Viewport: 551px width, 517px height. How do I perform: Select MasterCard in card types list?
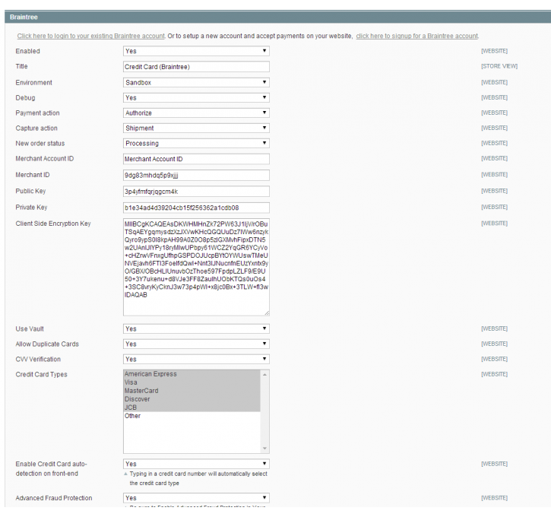[192, 391]
